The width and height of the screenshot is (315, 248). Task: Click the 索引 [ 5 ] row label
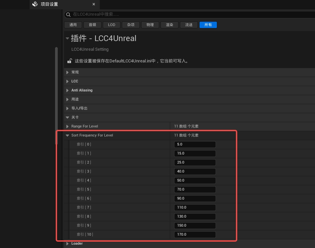point(84,189)
